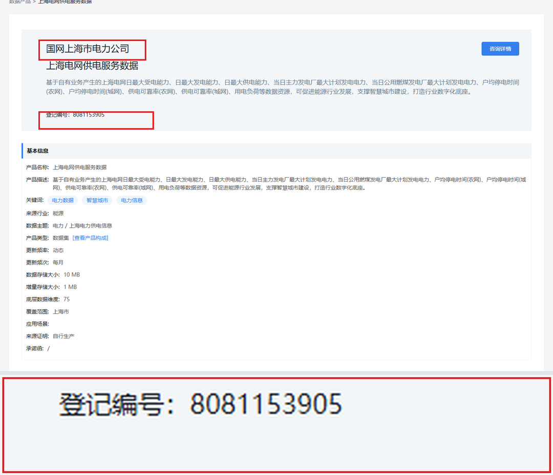Click the small 登记编号: 8081153905 text
The width and height of the screenshot is (553, 475).
[75, 115]
